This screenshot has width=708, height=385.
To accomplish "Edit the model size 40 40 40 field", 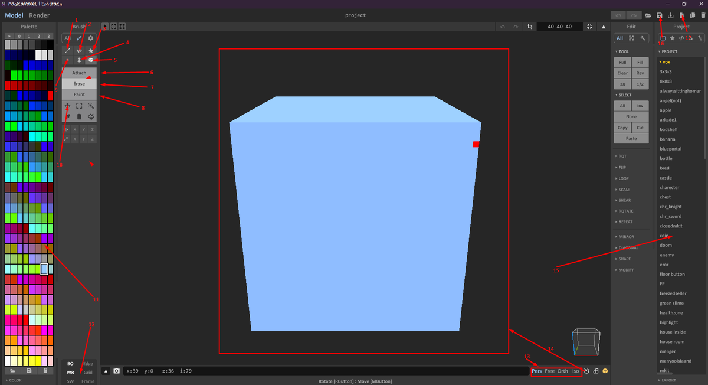I will [559, 27].
